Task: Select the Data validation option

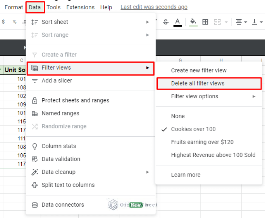Action: tap(61, 159)
